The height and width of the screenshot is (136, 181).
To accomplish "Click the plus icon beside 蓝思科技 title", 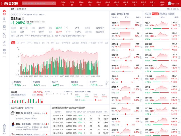I will pos(23,19).
